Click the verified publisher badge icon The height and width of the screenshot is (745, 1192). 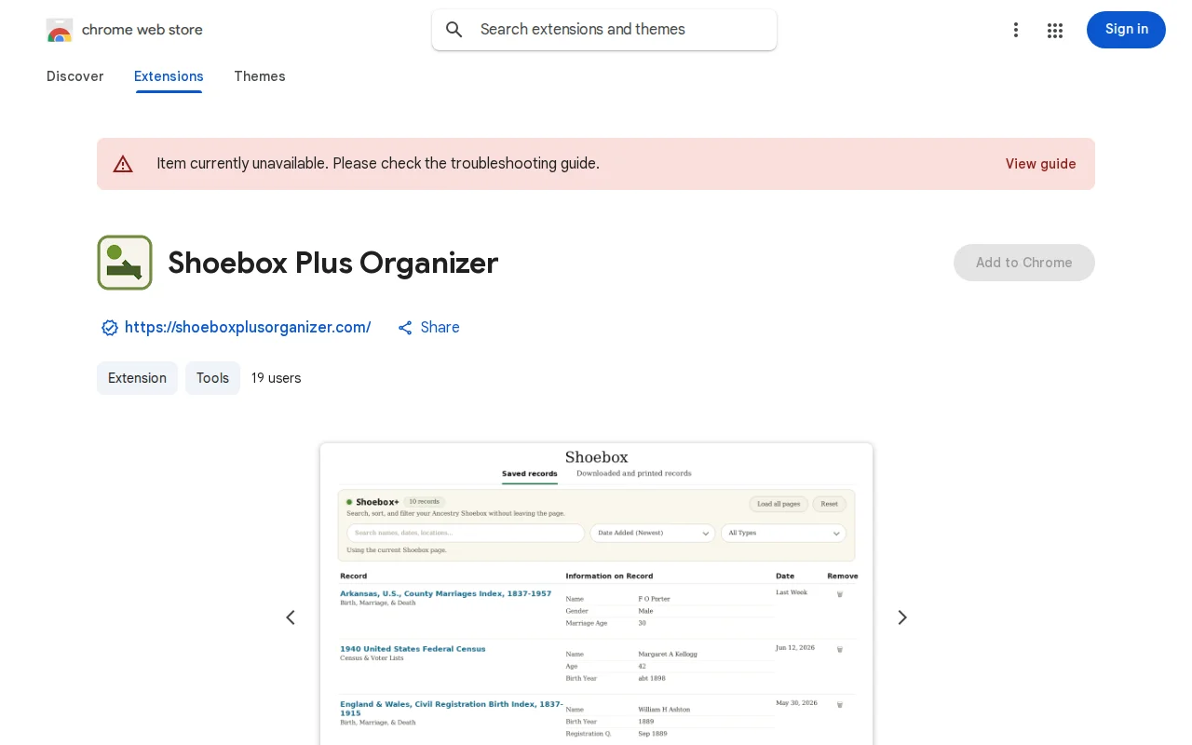tap(110, 328)
